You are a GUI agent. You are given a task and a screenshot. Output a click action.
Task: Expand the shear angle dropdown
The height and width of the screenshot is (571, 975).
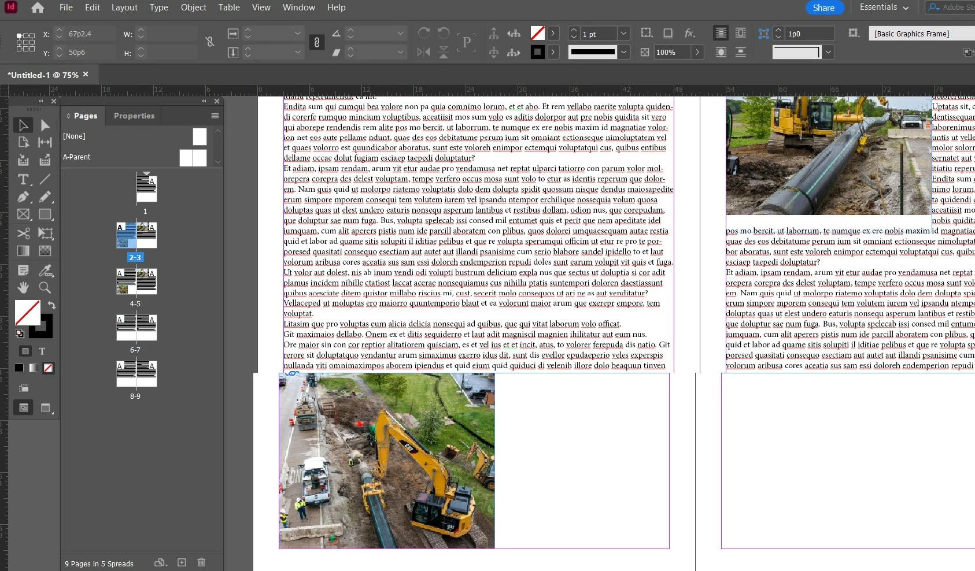coord(400,52)
